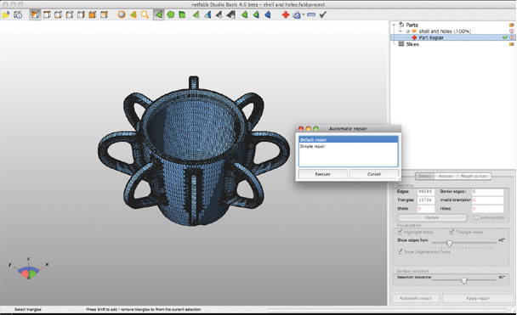Click the orange sphere zoom-all icon

tap(122, 14)
